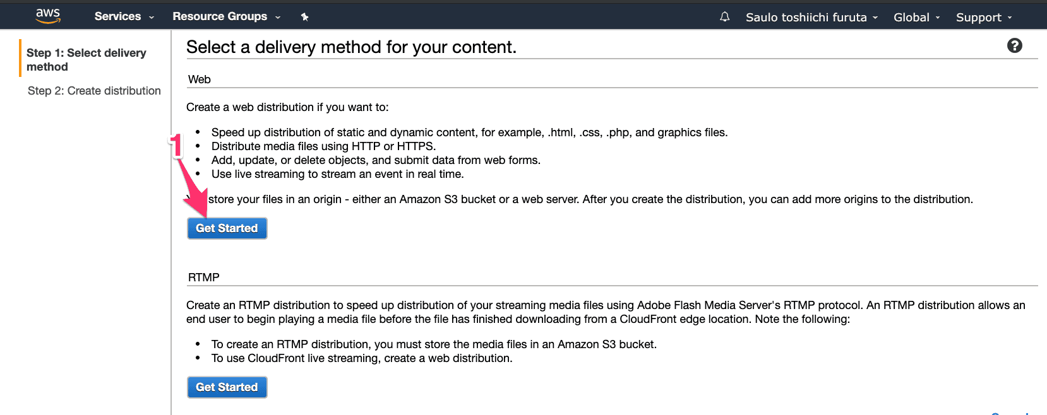The image size is (1047, 415).
Task: Open the Support menu
Action: click(x=984, y=17)
